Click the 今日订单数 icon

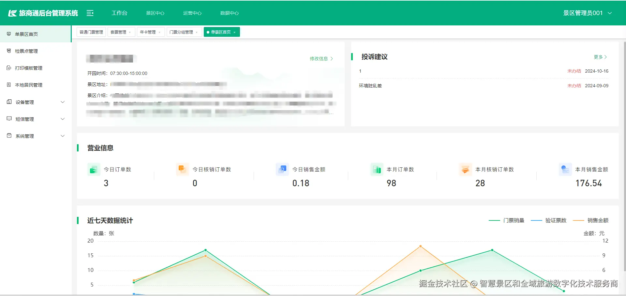click(94, 169)
